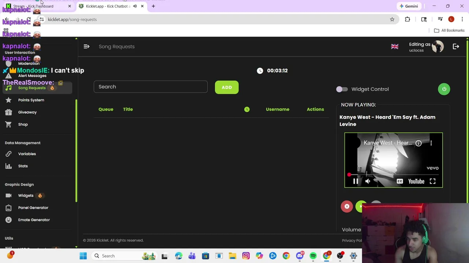The height and width of the screenshot is (263, 469).
Task: Show video info via the circled i icon
Action: pyautogui.click(x=418, y=143)
